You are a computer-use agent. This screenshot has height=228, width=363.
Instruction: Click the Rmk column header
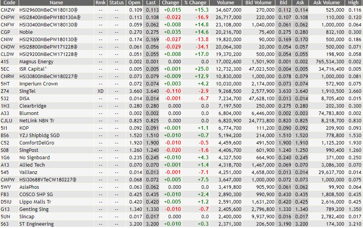[100, 3]
